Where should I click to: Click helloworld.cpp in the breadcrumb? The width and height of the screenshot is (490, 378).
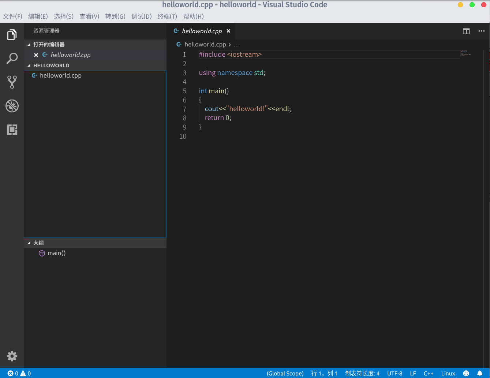coord(205,44)
